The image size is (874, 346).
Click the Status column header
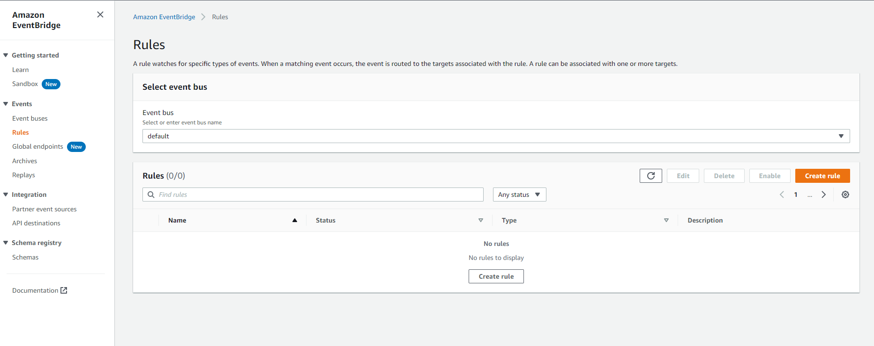(326, 220)
